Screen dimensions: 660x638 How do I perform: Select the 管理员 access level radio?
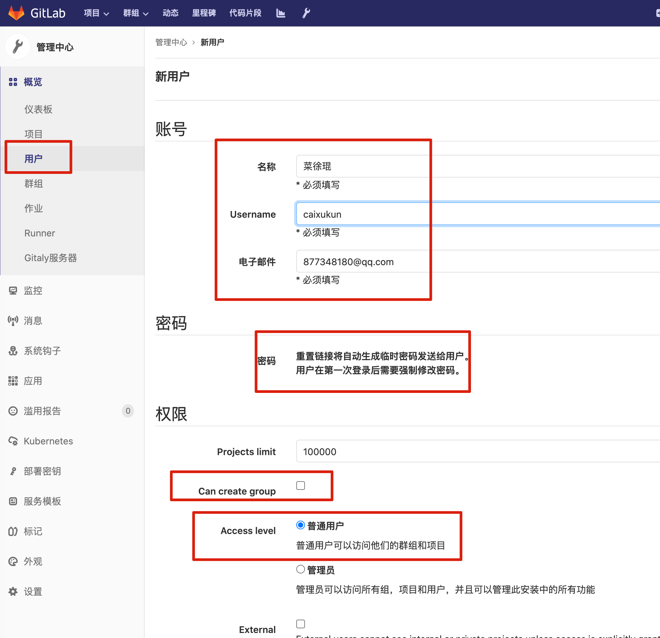click(300, 569)
